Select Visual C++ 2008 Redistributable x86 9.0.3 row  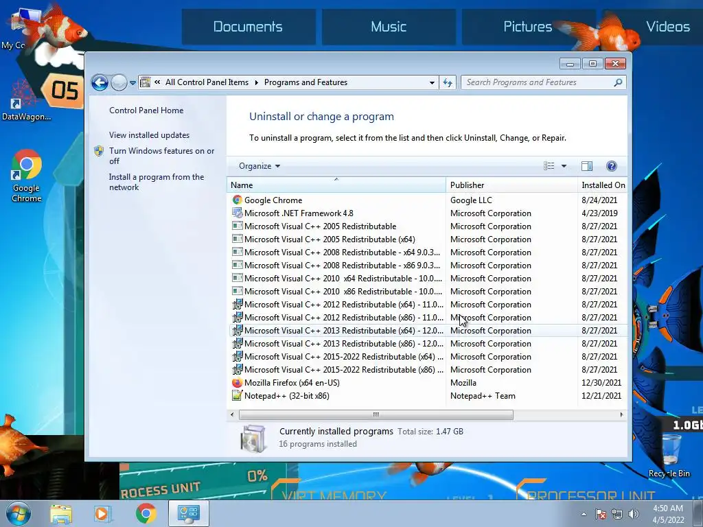pos(428,266)
